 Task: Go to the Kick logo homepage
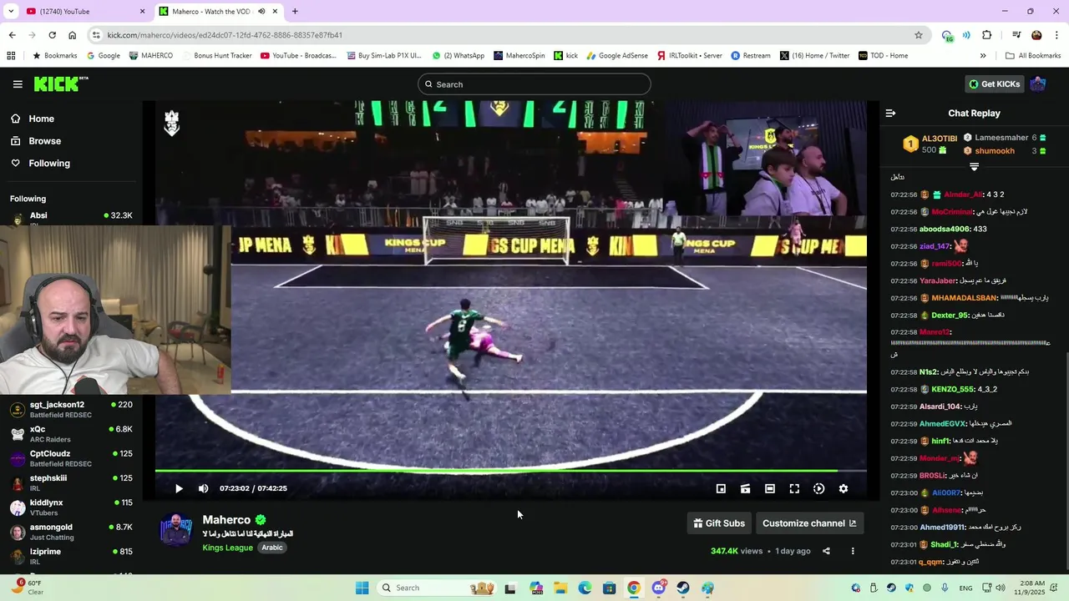pyautogui.click(x=61, y=83)
